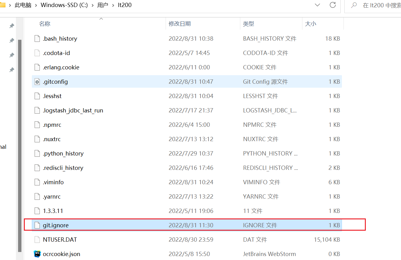This screenshot has width=401, height=260.
Task: Click the type cell IGNORE 文件
Action: click(260, 225)
